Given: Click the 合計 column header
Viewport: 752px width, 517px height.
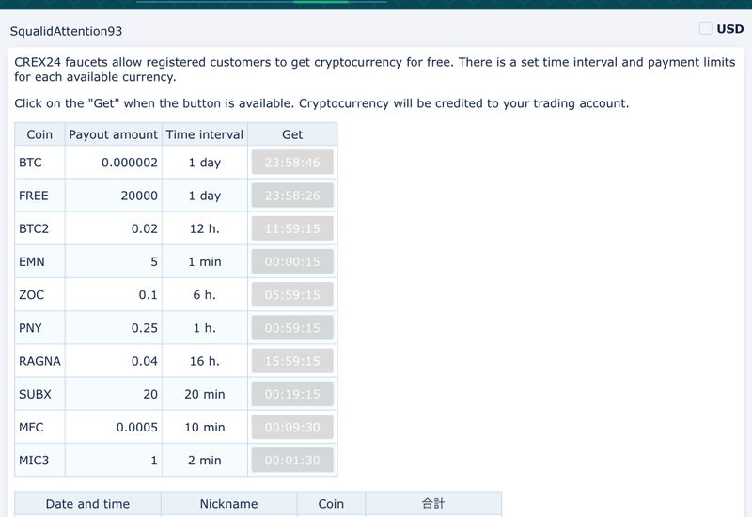Looking at the screenshot, I should point(432,504).
